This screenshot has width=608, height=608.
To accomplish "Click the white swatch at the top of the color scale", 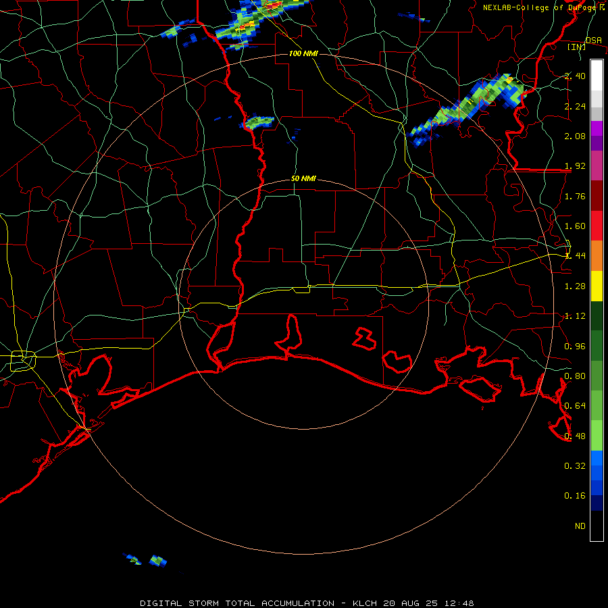I will coord(597,76).
